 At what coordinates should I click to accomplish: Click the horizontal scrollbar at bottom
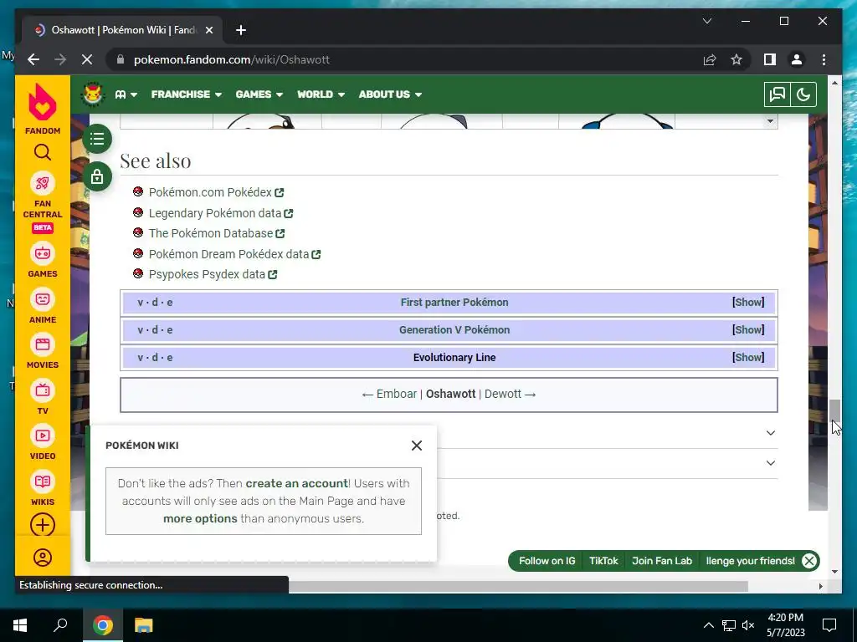[x=518, y=586]
